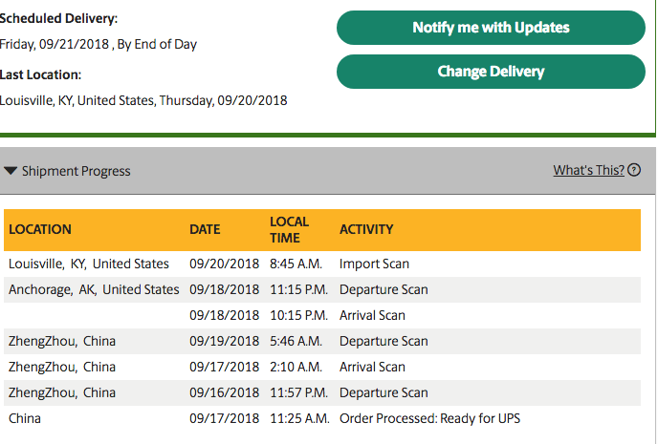
Task: Click the Notify me with Updates button
Action: (x=491, y=28)
